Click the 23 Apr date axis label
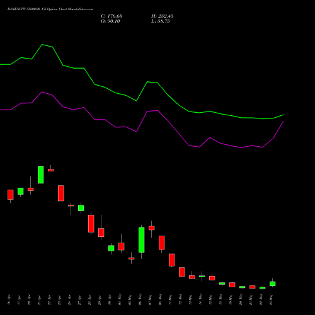This screenshot has width=315, height=315. click(59, 300)
